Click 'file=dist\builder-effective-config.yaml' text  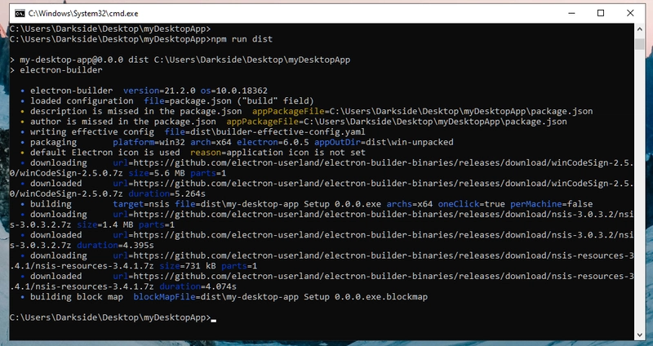[264, 131]
